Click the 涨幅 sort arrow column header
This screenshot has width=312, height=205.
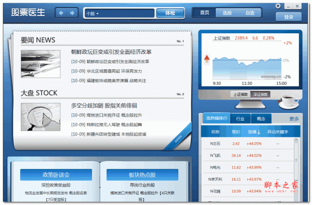(x=254, y=132)
